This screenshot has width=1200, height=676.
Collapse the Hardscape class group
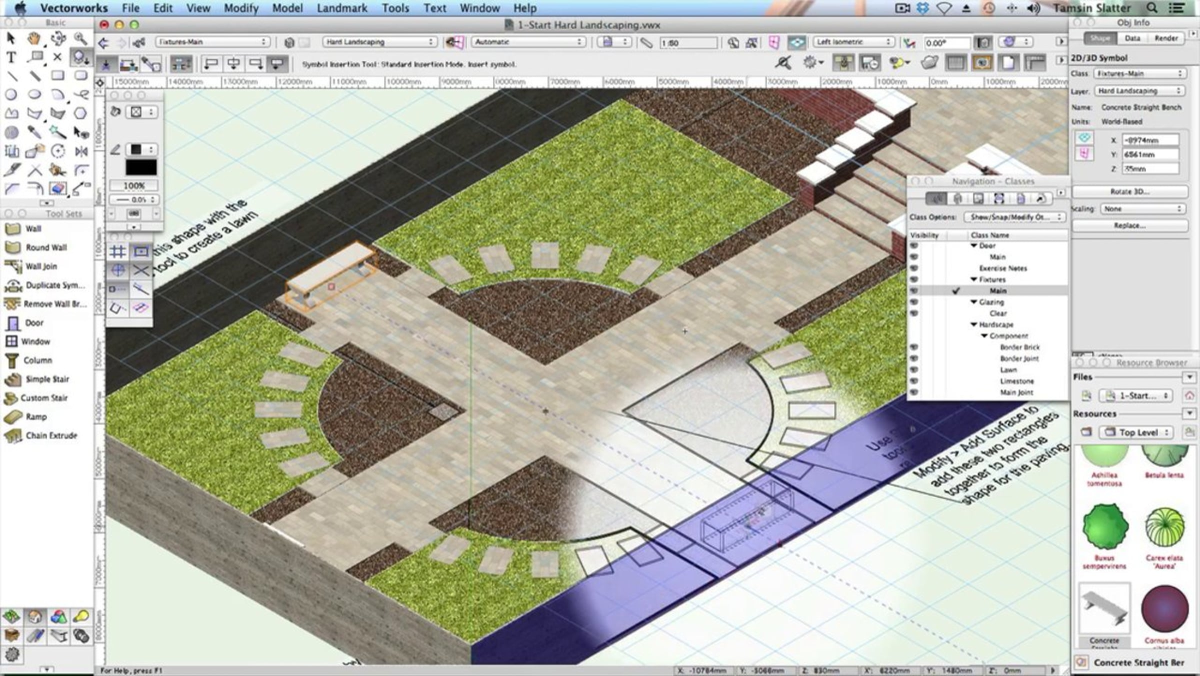click(x=973, y=324)
